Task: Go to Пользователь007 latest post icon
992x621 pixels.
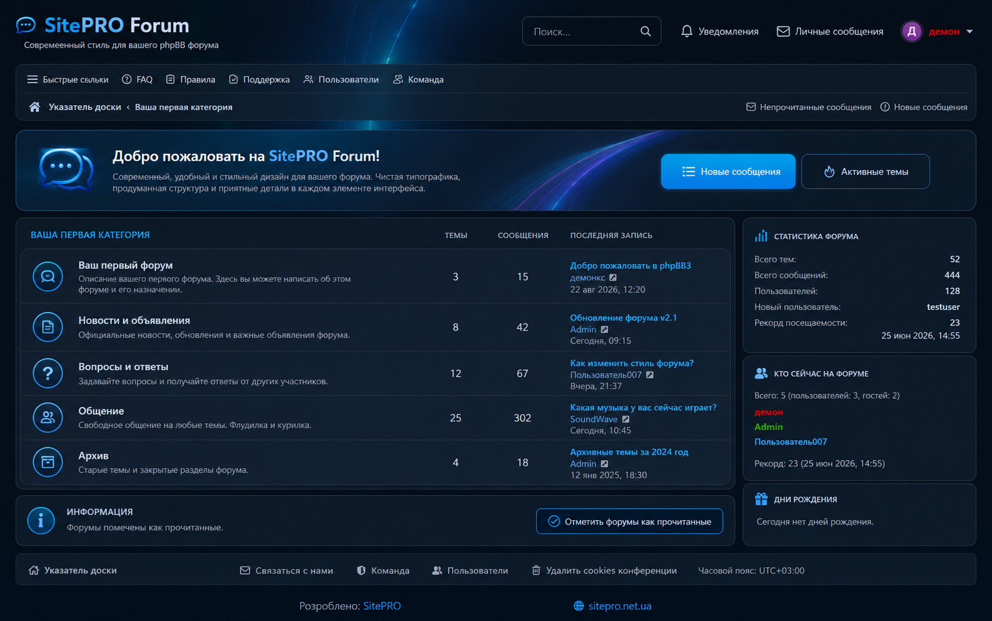Action: [650, 375]
